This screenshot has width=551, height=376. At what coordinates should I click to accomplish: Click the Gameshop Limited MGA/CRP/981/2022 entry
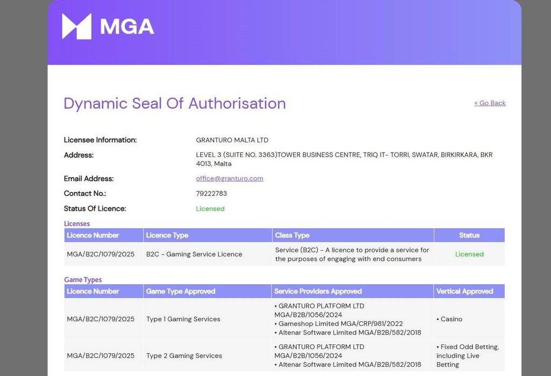[x=339, y=324]
